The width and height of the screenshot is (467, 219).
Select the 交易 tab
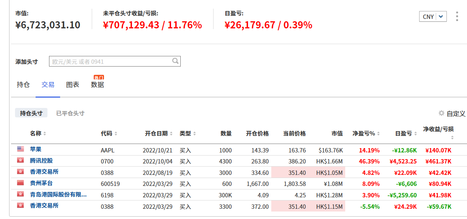tap(48, 85)
